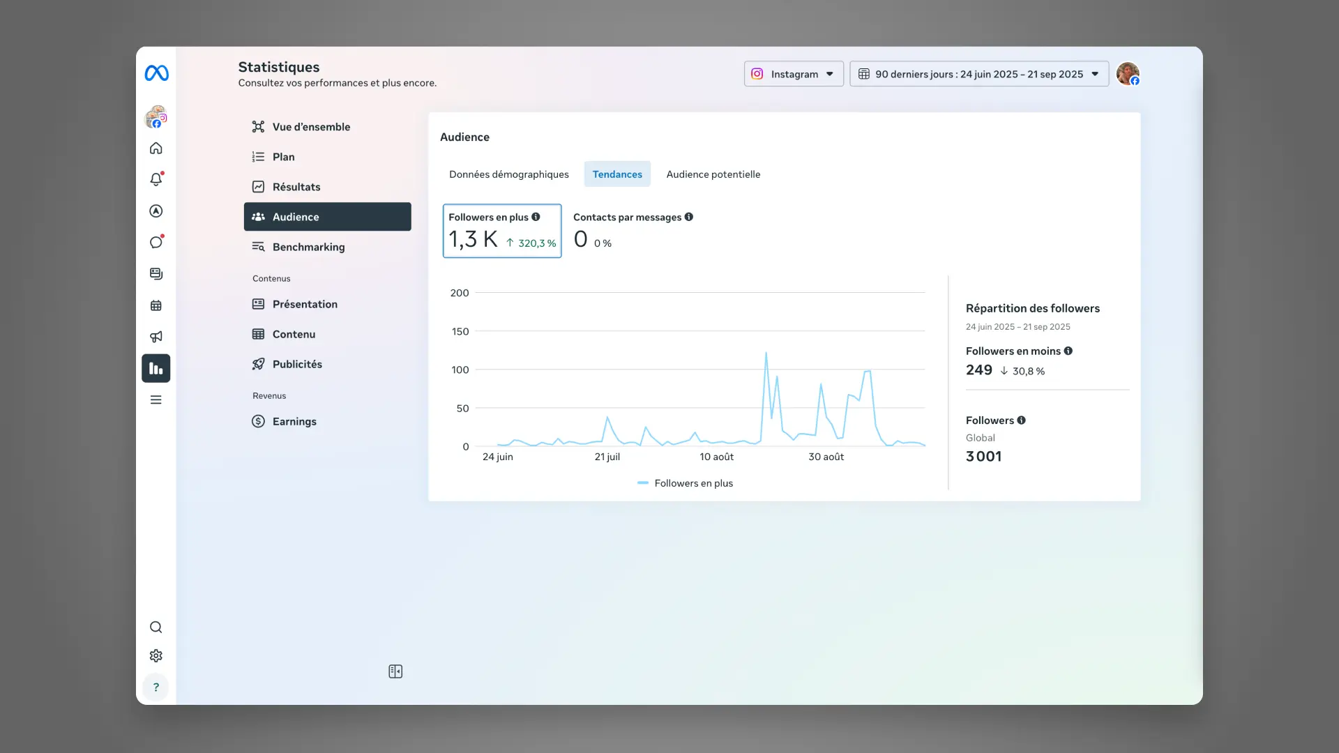This screenshot has width=1339, height=753.
Task: Collapse the side navigation panel icon
Action: click(395, 671)
